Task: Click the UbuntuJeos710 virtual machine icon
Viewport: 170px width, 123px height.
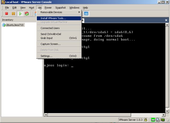Action: (4, 25)
